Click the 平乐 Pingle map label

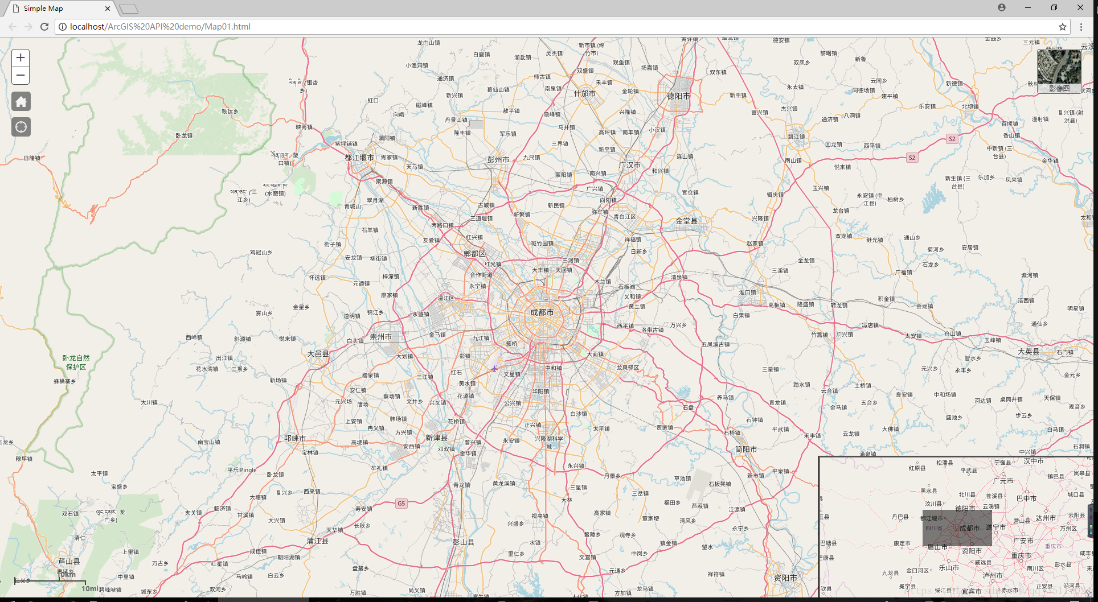(x=242, y=470)
